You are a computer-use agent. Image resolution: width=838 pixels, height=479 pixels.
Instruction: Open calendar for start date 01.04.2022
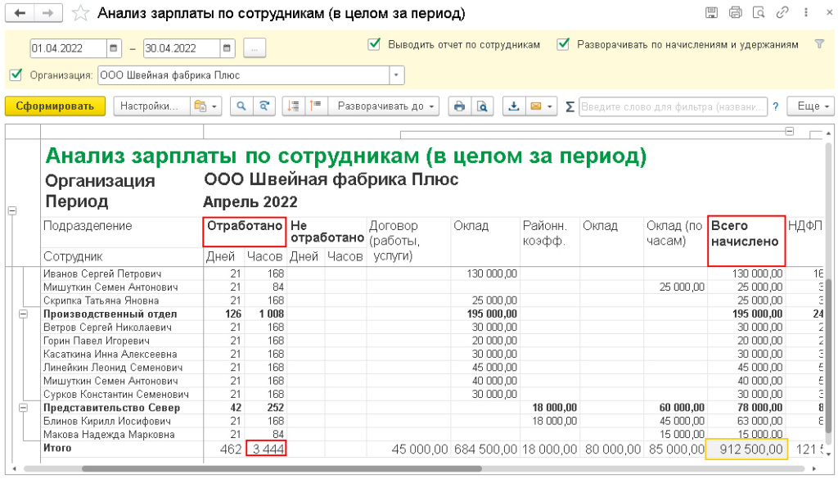[114, 47]
